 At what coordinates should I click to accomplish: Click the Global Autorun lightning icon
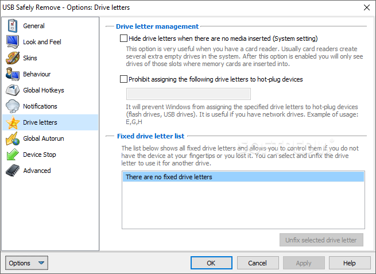pos(13,138)
